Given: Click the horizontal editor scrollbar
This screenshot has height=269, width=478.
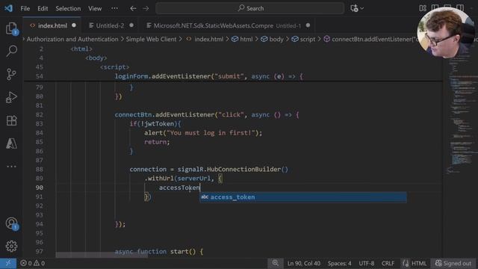Looking at the screenshot, I should pos(102,255).
